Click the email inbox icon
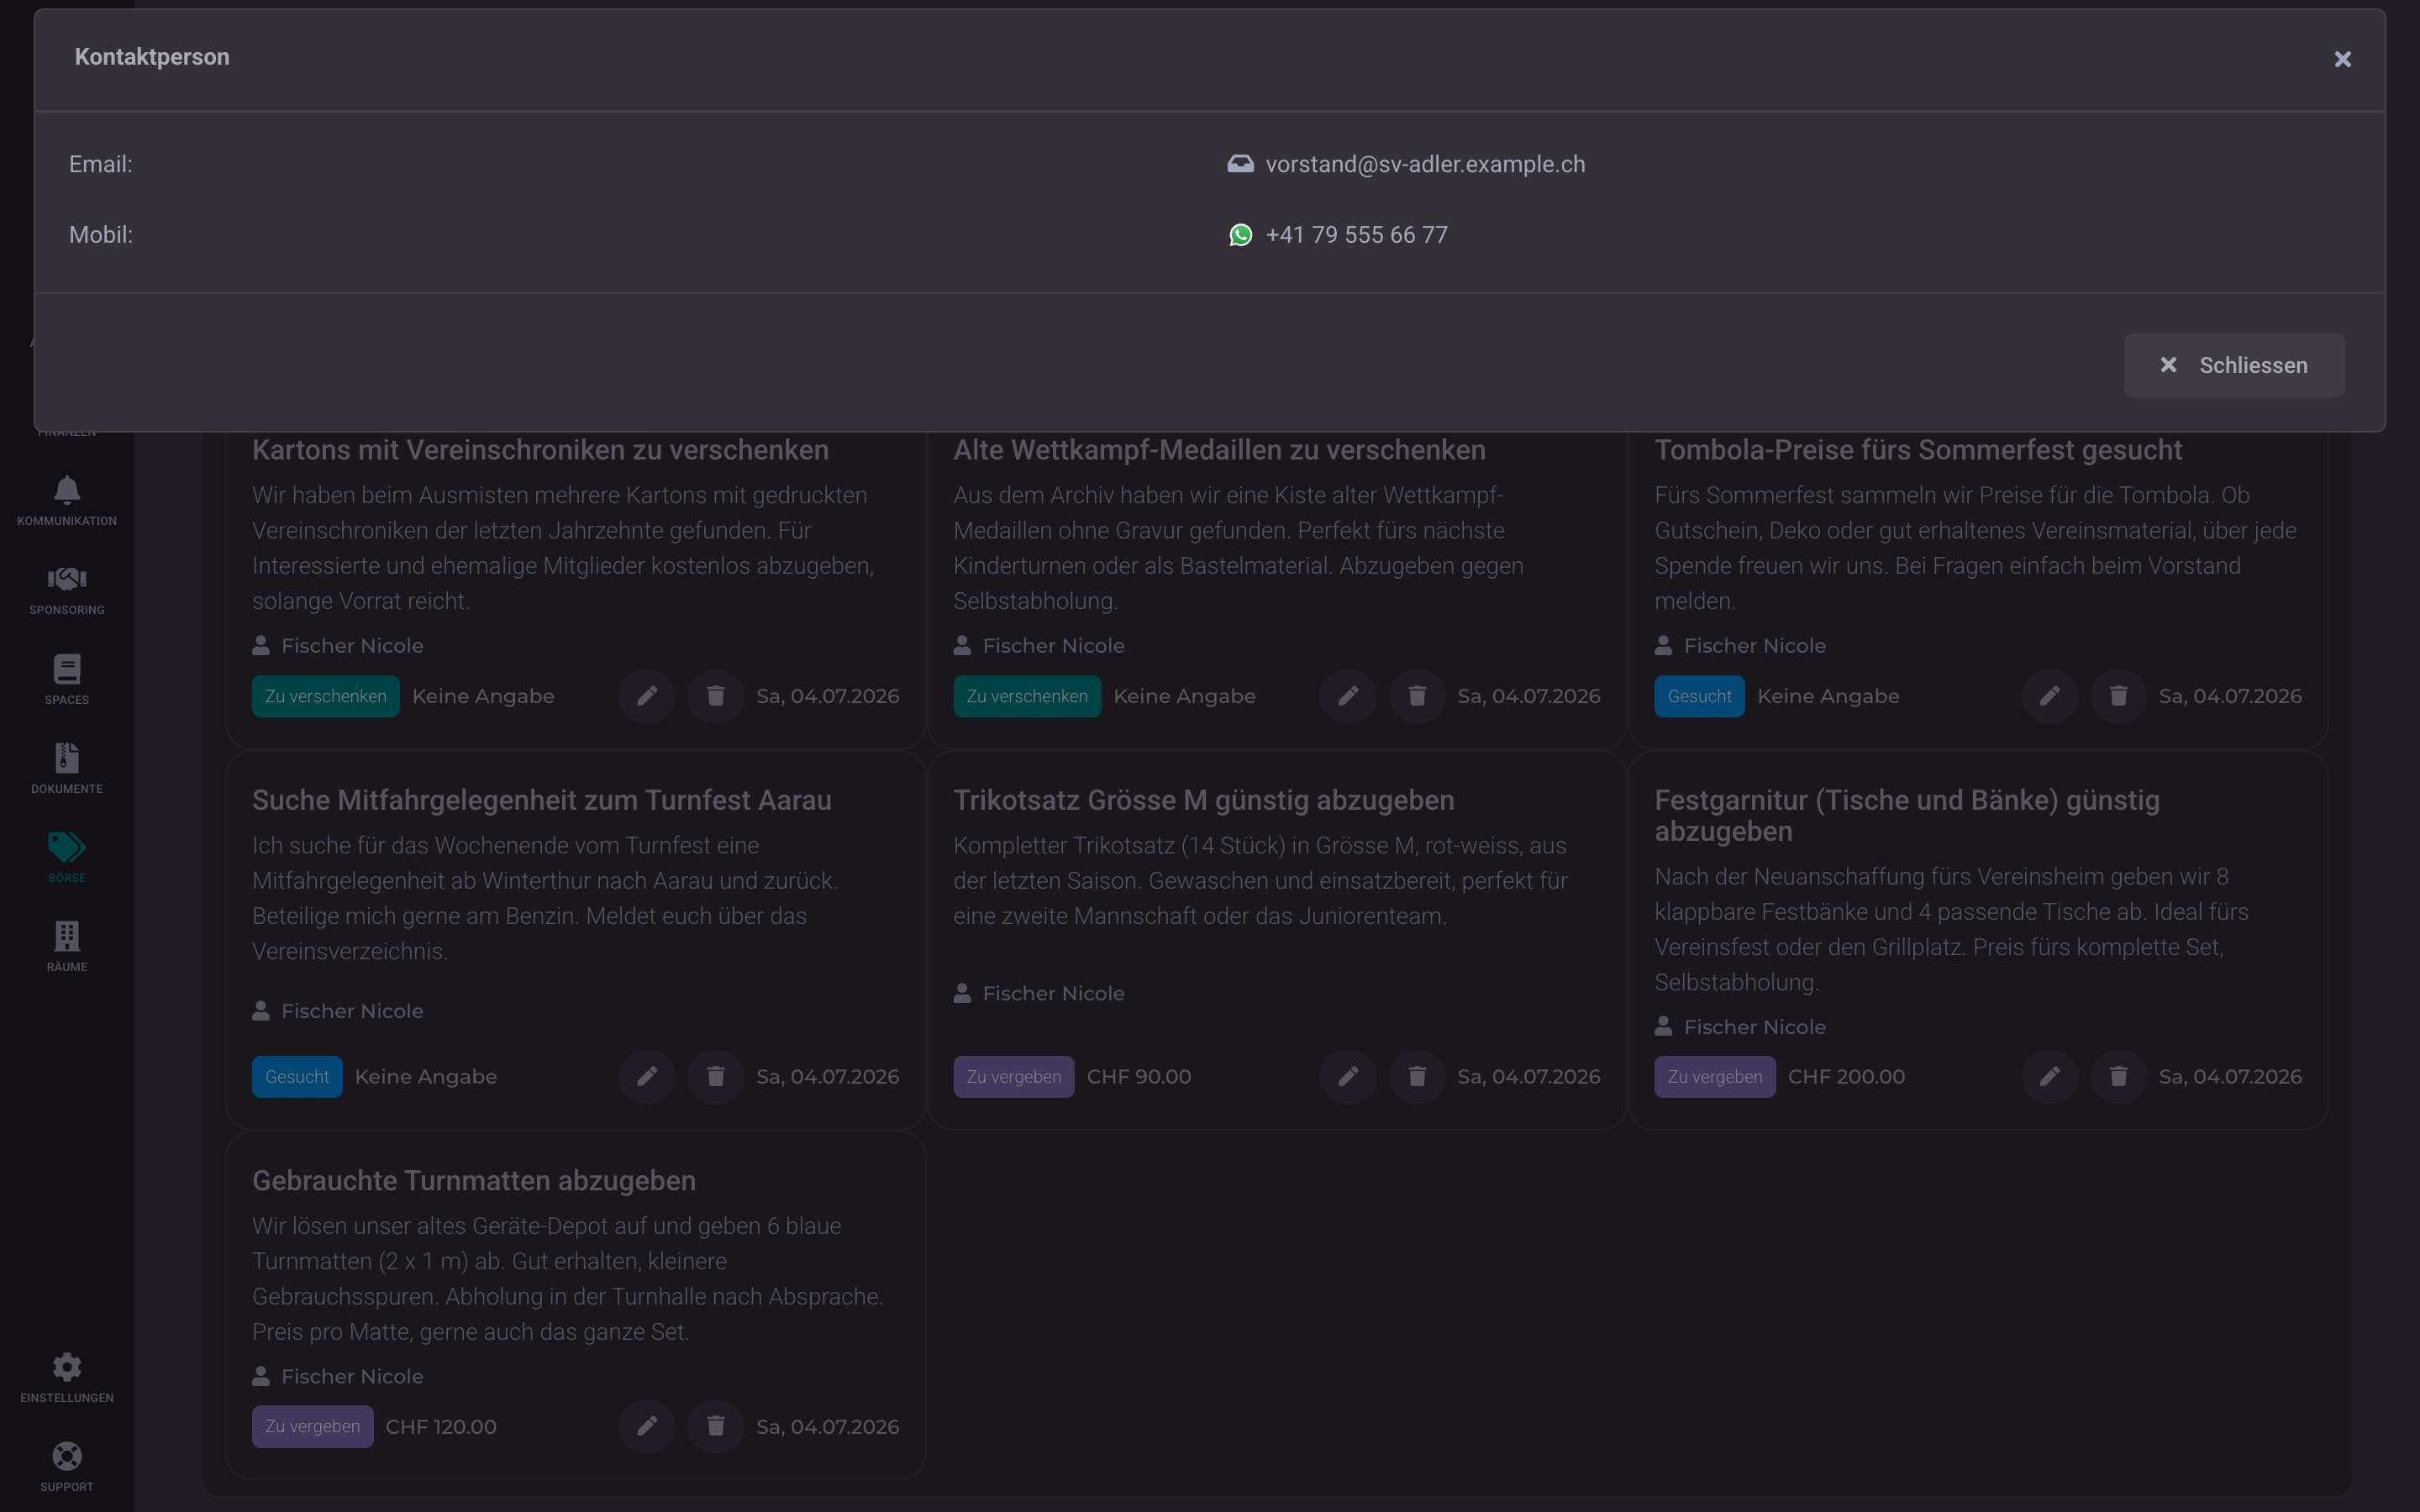The height and width of the screenshot is (1512, 2420). click(x=1240, y=164)
